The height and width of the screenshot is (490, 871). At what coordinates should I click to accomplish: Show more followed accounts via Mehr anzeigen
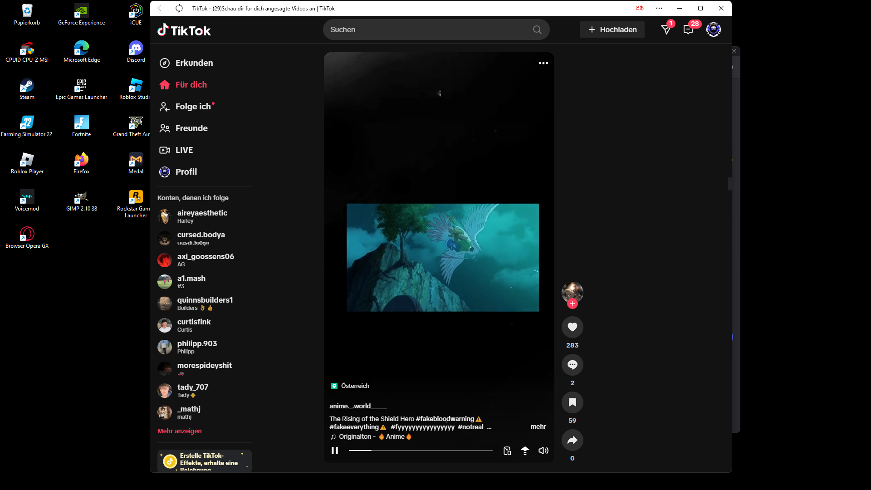(x=180, y=431)
